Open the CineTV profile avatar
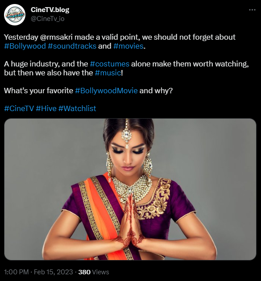 (15, 15)
